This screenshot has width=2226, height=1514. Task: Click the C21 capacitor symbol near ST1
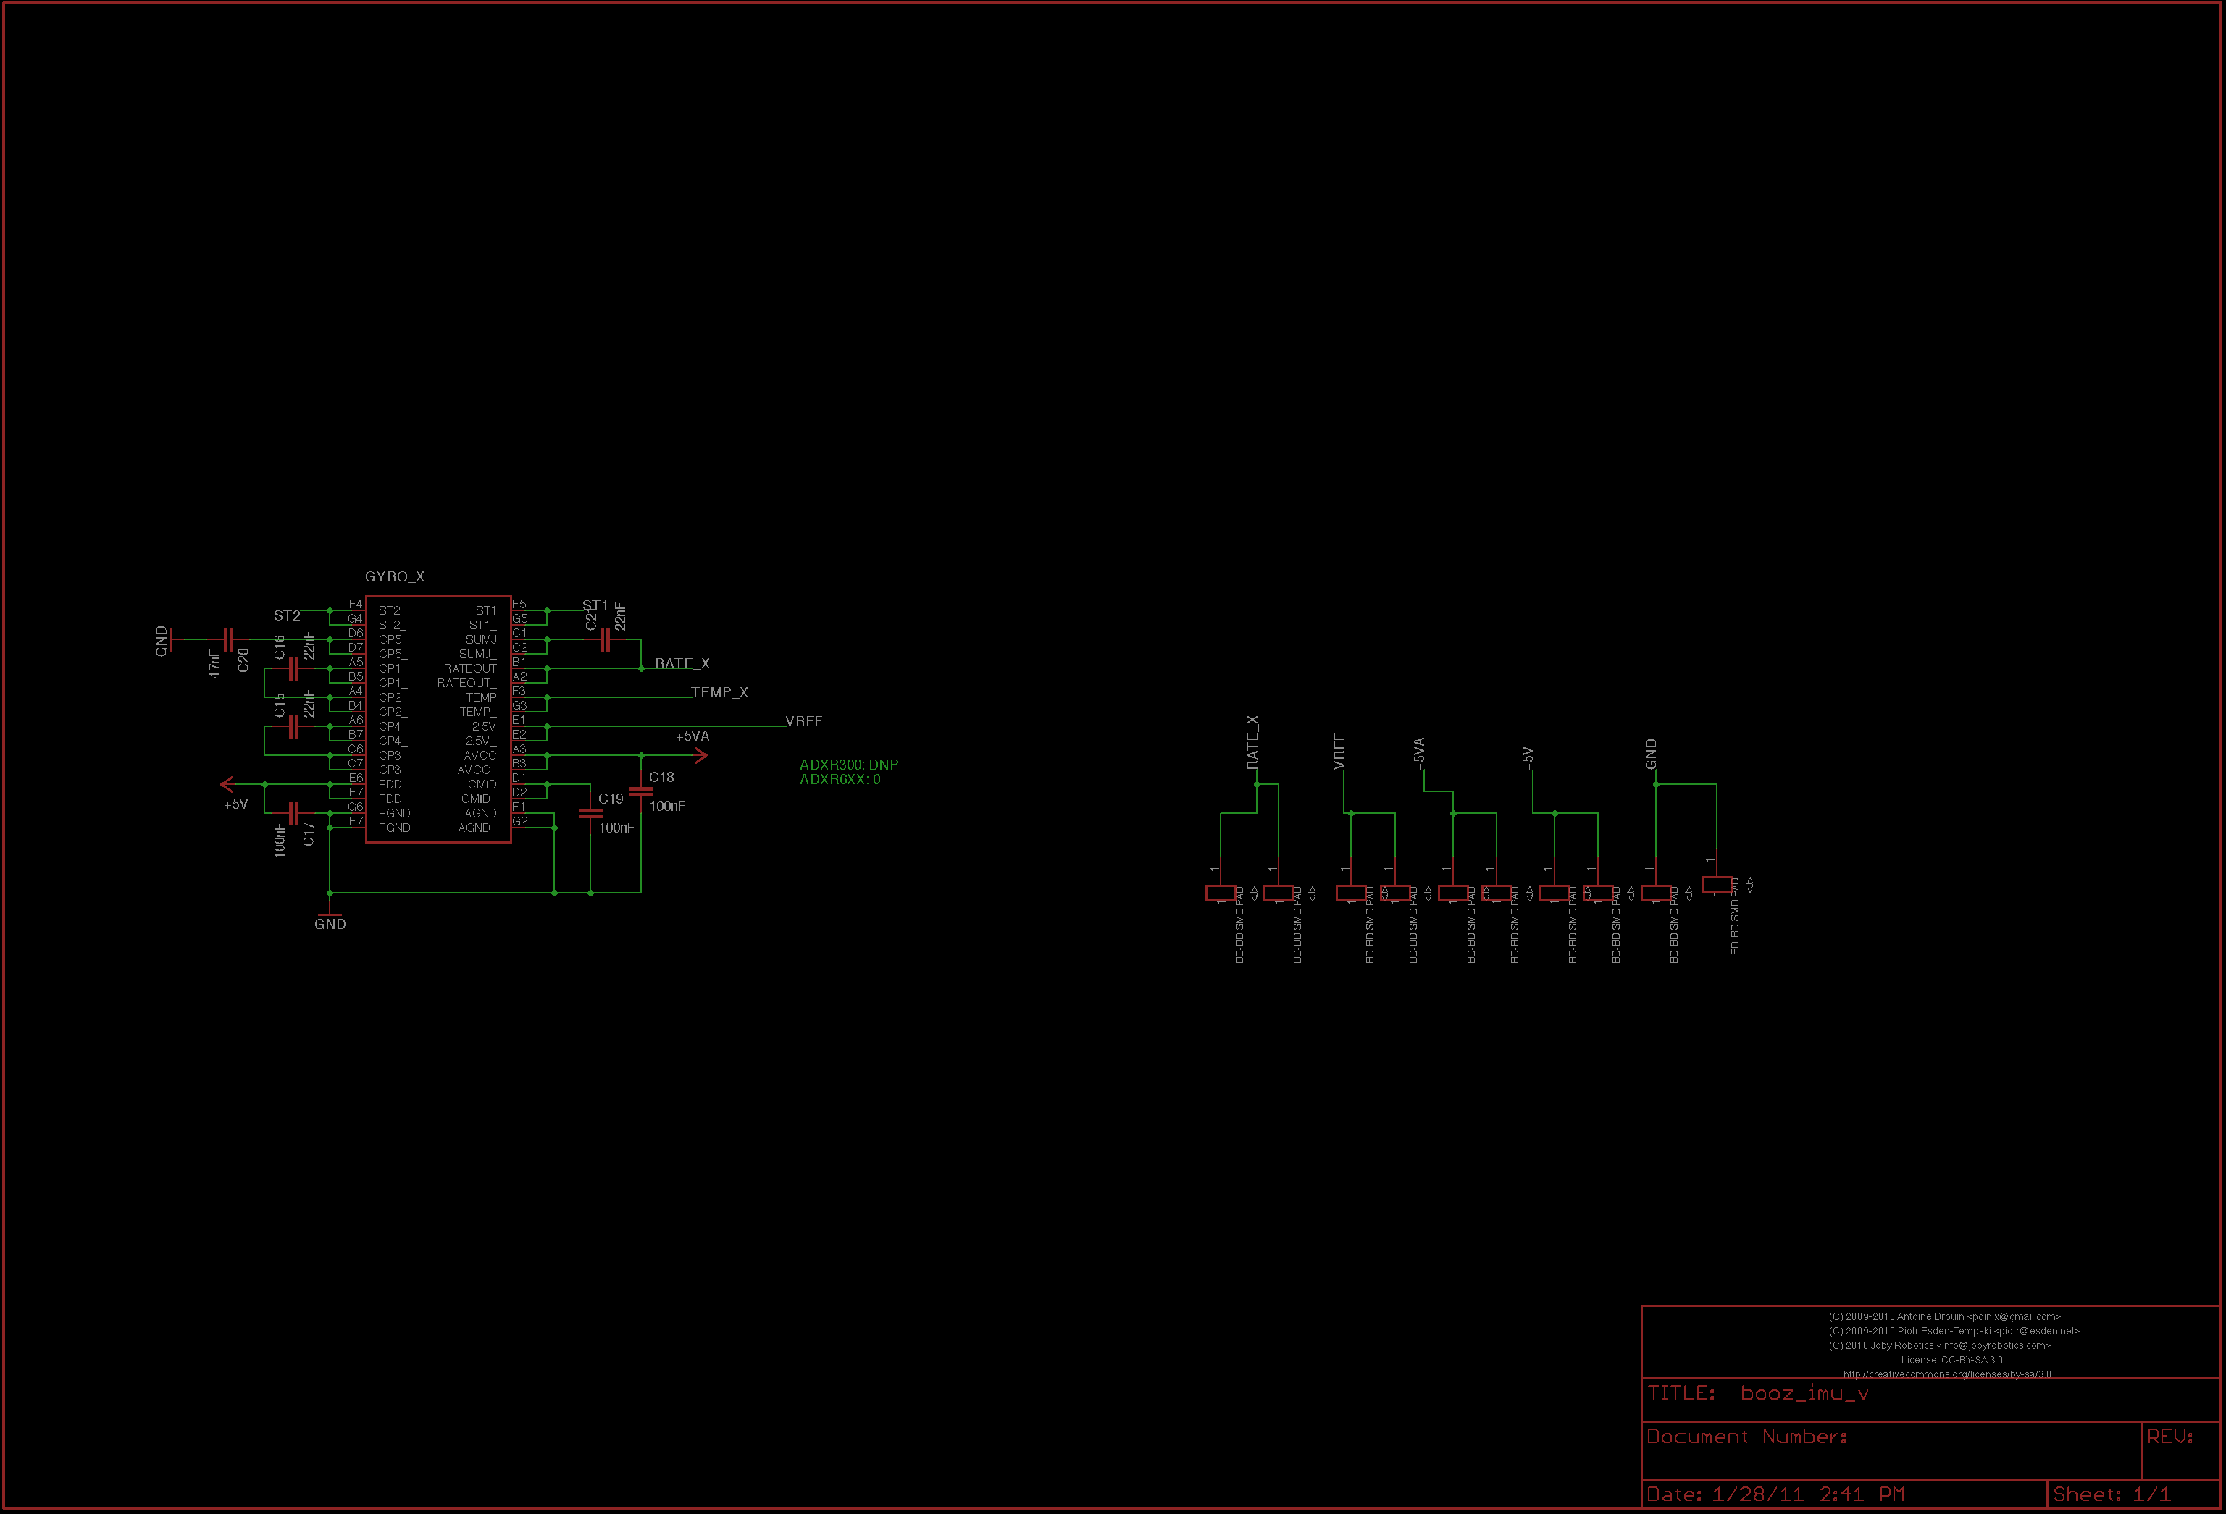(x=604, y=639)
